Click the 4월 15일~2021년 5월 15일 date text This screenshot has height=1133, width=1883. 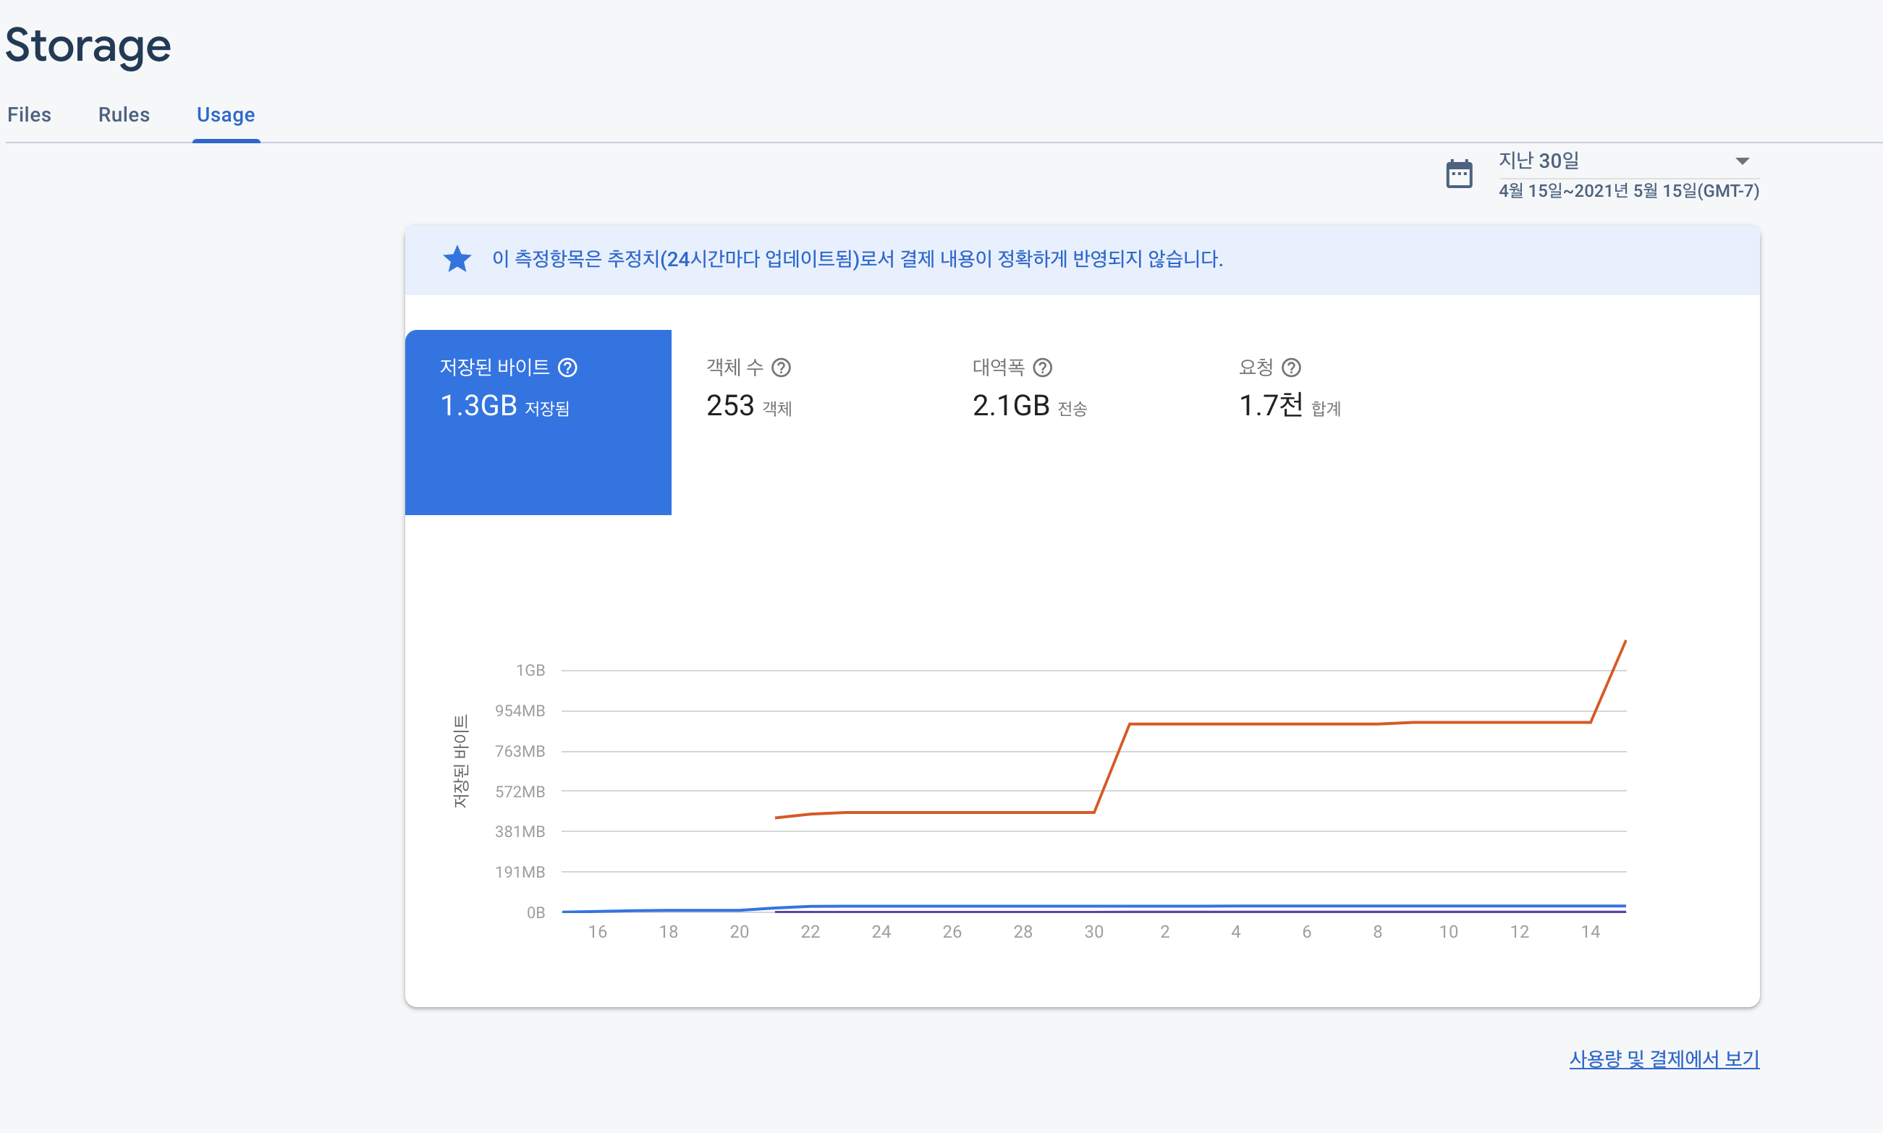(1628, 191)
